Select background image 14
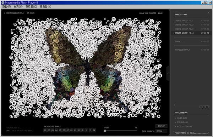Image resolution: width=213 pixels, height=137 pixels. [94, 130]
